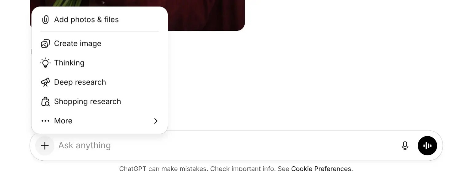Viewport: 461px width, 171px height.
Task: Focus the Ask anything input field
Action: click(x=226, y=146)
